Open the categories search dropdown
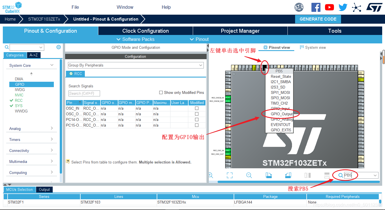 [41, 47]
